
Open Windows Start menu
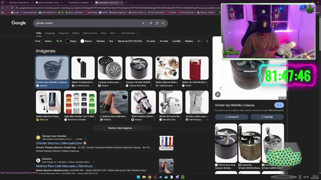click(138, 177)
